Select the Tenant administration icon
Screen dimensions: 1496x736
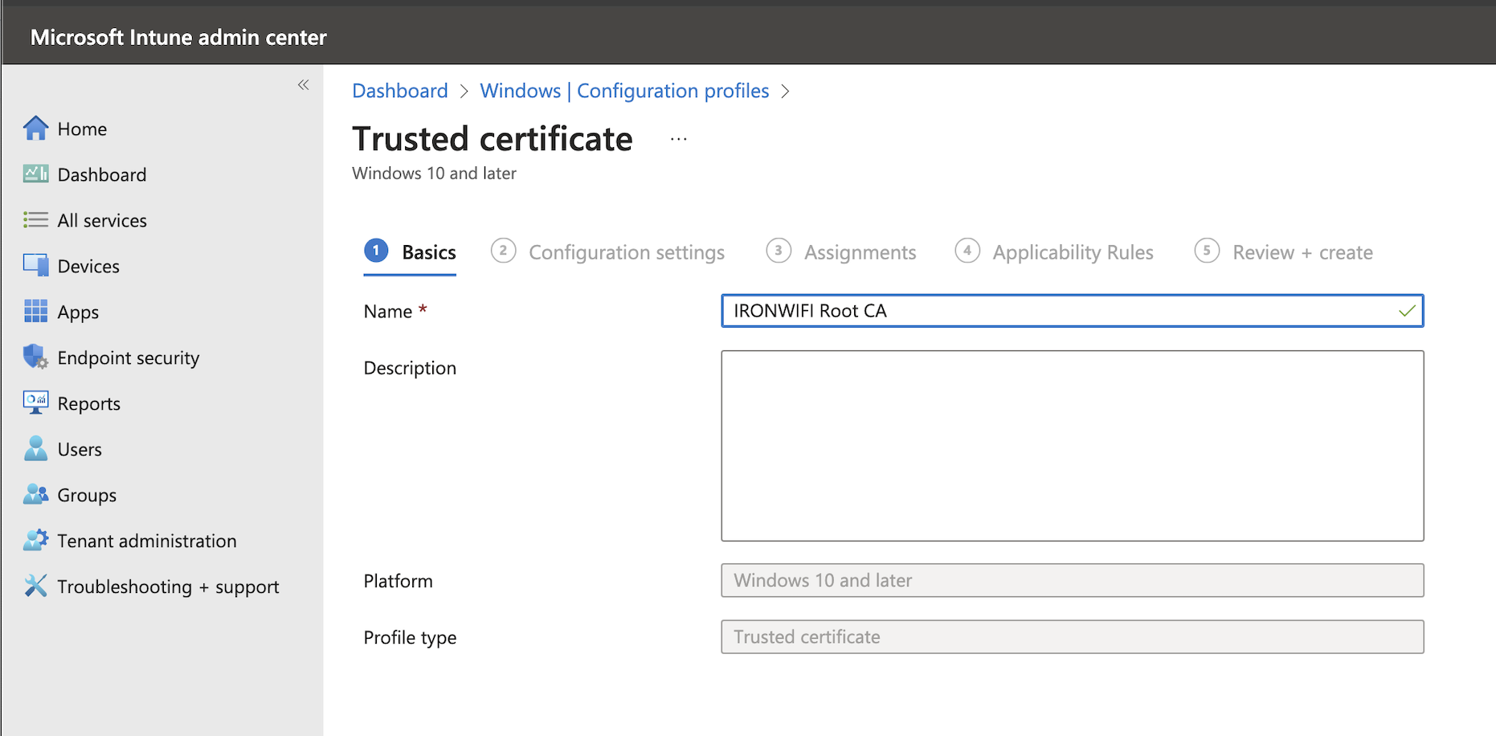(x=36, y=540)
